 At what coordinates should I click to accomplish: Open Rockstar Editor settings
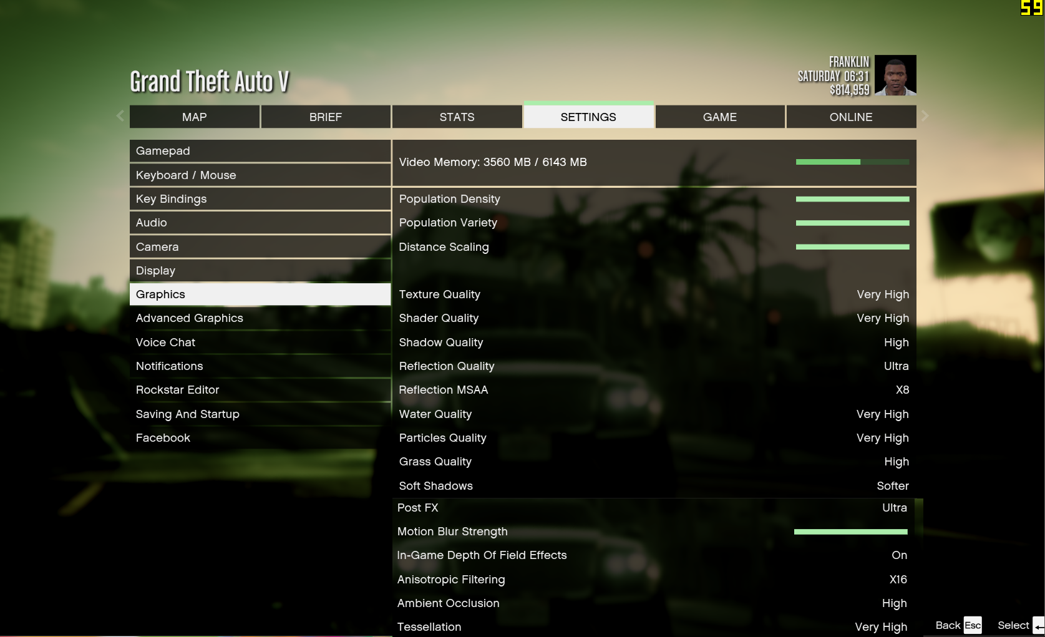pos(260,390)
